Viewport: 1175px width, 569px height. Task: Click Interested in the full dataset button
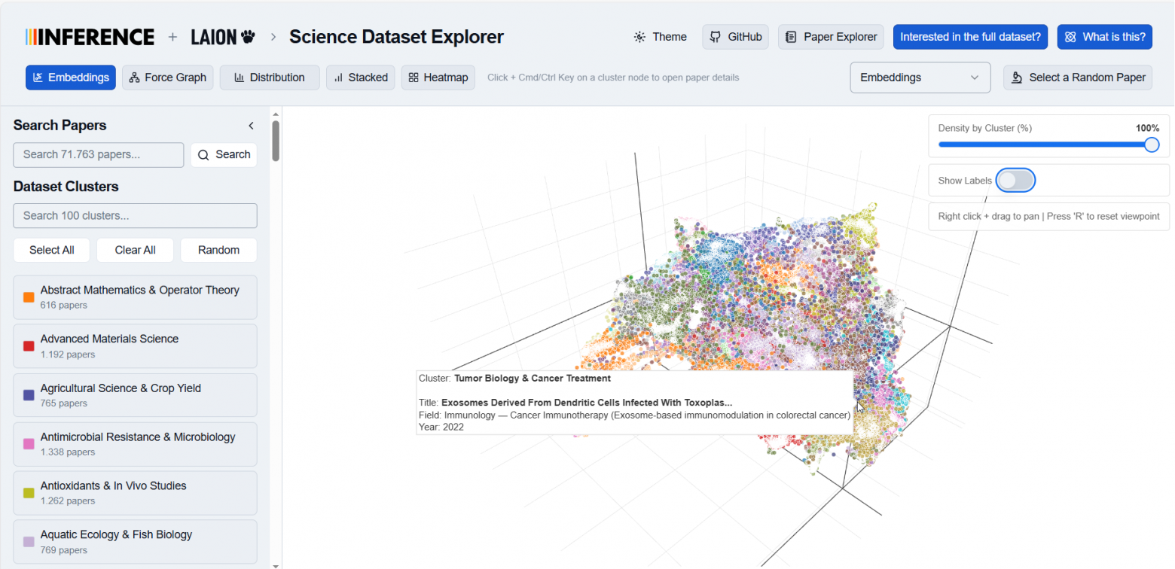point(969,37)
